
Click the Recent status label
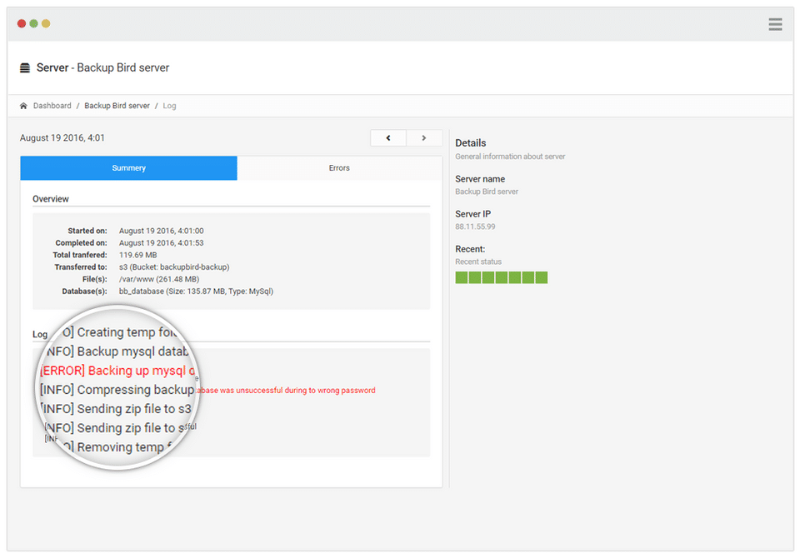tap(478, 262)
